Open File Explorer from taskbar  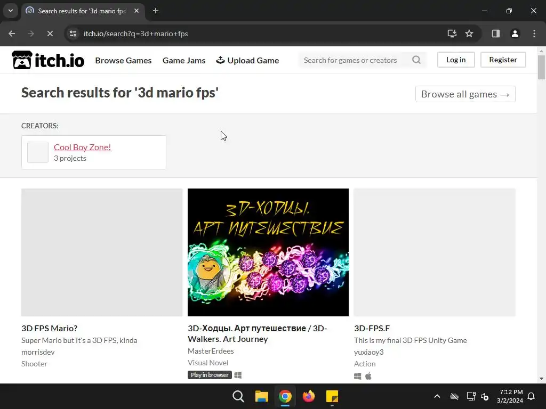tap(261, 396)
